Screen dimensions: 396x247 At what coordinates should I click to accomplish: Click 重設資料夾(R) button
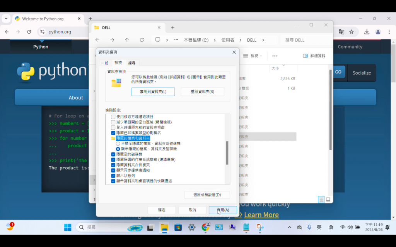[202, 92]
